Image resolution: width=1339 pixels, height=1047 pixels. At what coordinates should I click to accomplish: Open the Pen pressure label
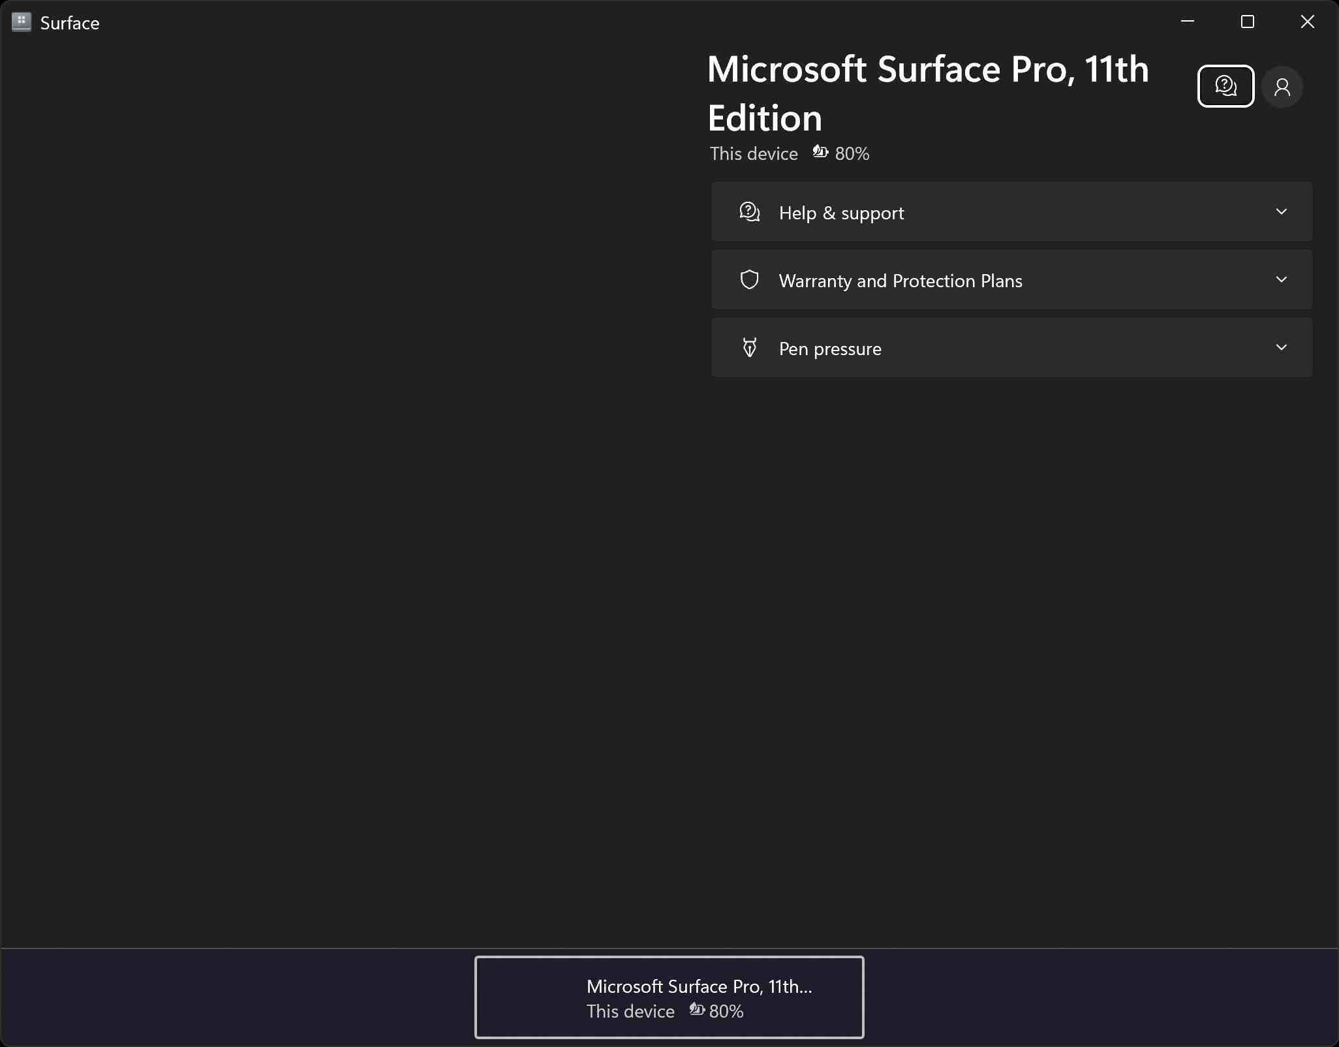pos(830,349)
